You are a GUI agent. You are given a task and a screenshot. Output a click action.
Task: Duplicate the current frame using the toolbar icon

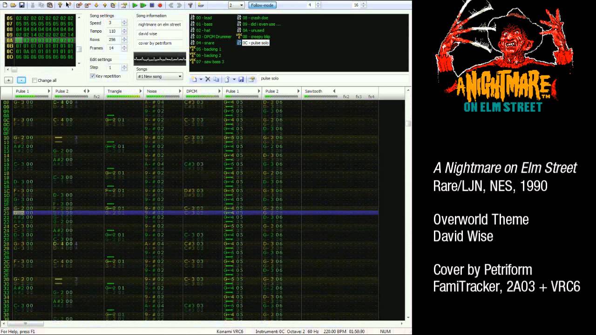click(113, 5)
